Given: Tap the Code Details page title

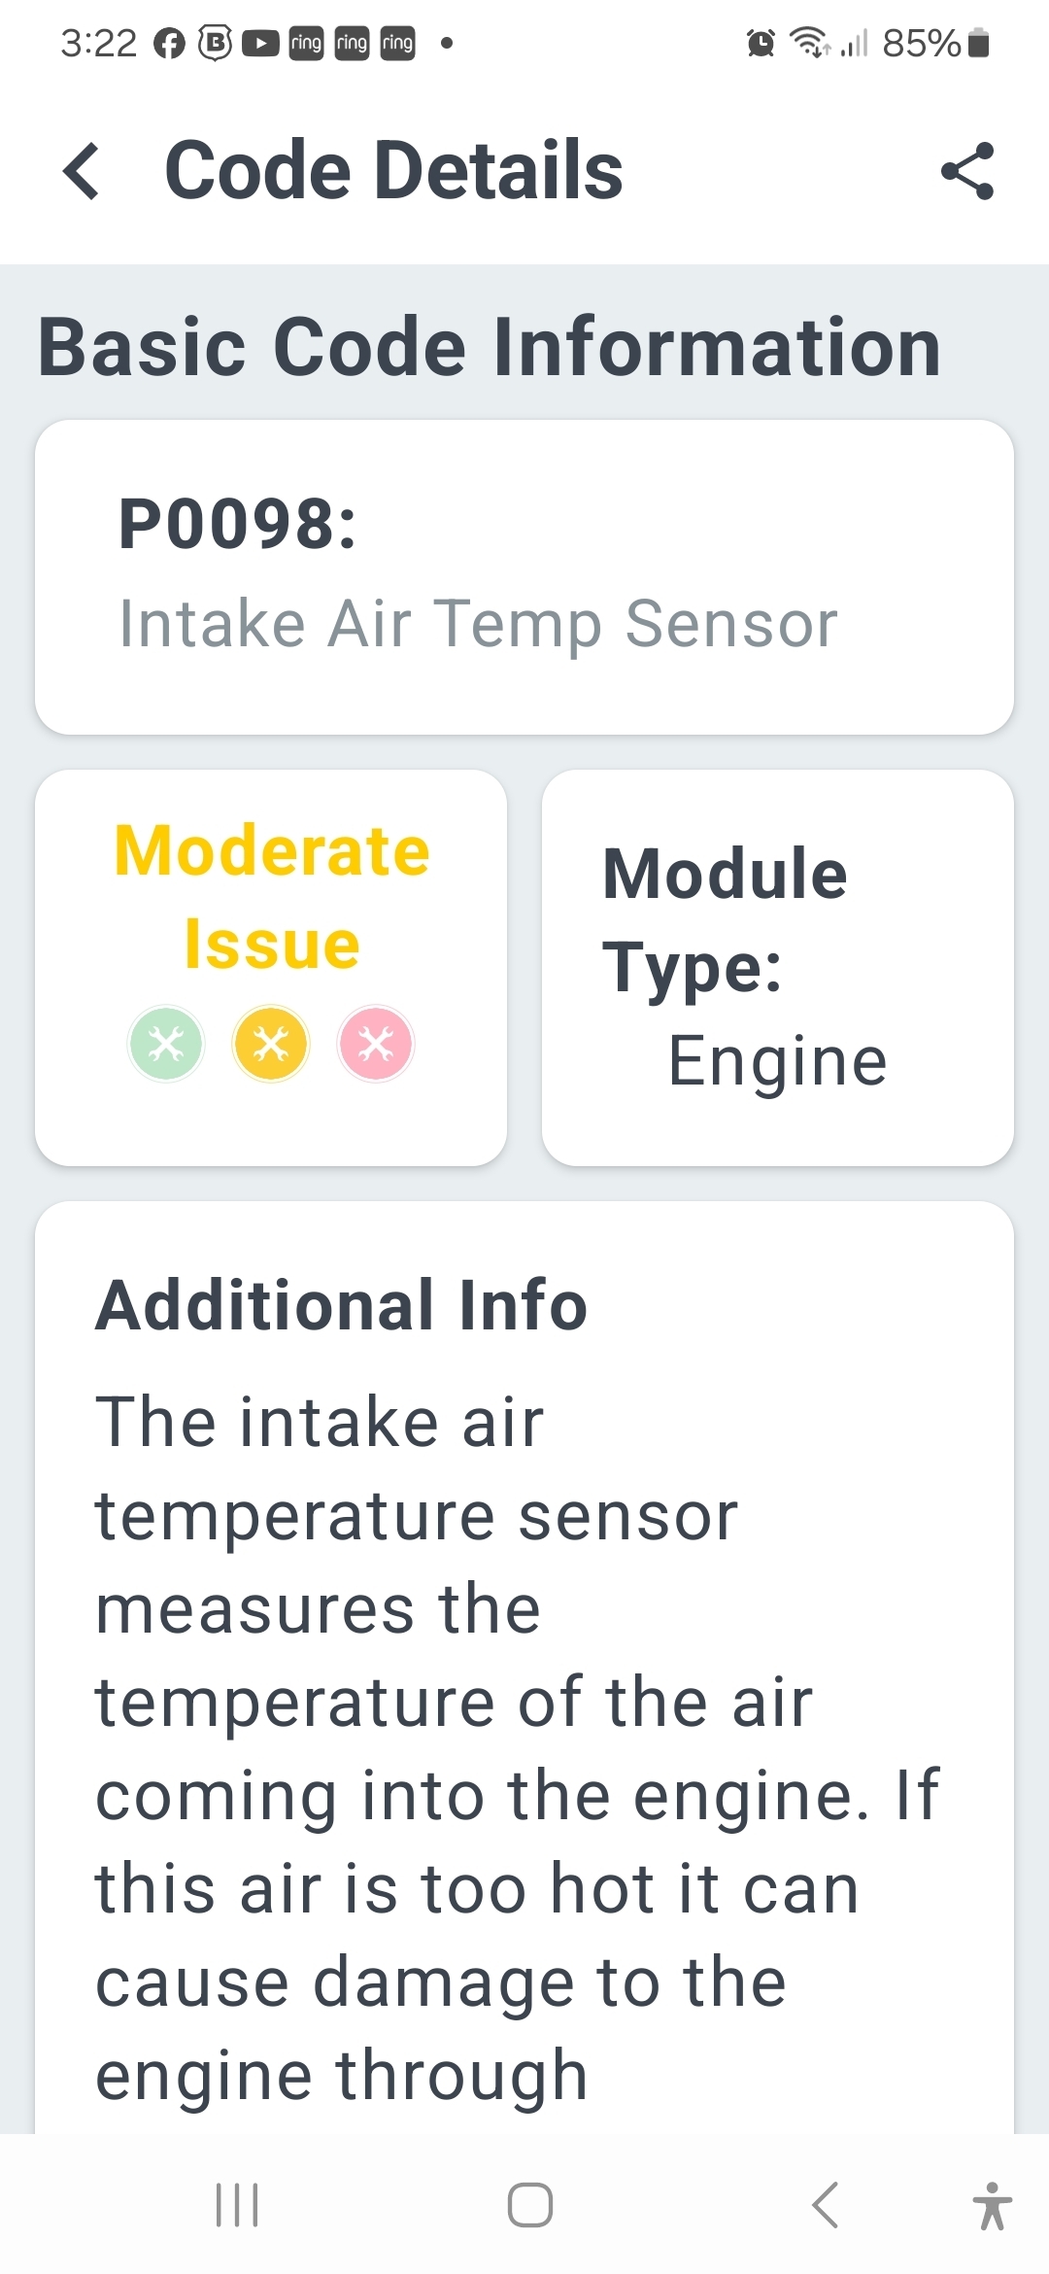Looking at the screenshot, I should (393, 171).
